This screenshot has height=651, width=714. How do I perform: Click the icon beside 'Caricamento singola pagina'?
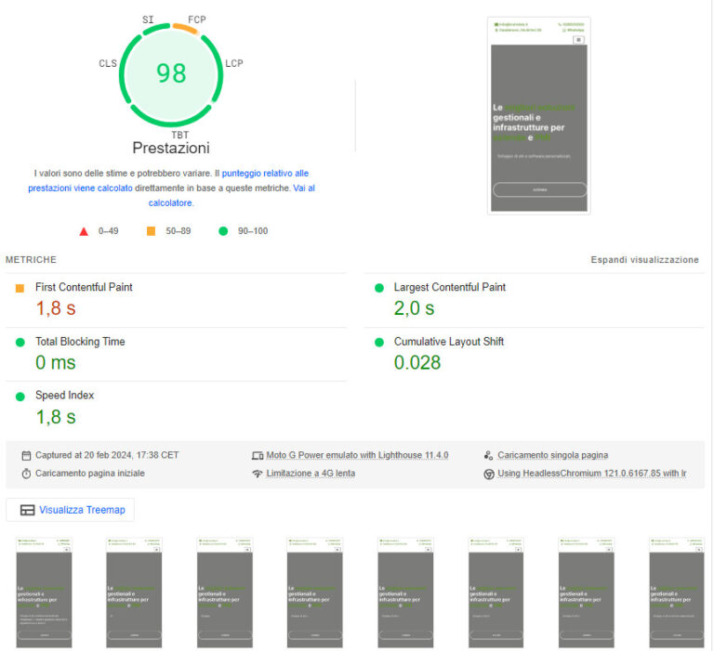point(489,455)
